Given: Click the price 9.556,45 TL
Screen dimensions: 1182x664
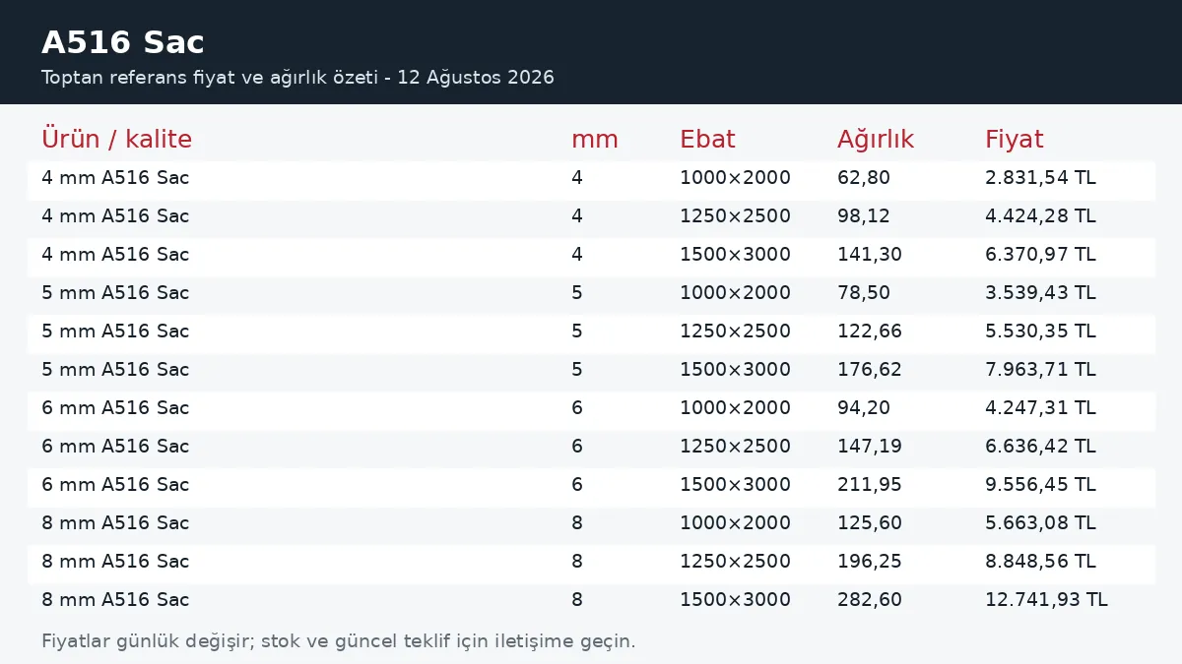Looking at the screenshot, I should pos(1040,485).
